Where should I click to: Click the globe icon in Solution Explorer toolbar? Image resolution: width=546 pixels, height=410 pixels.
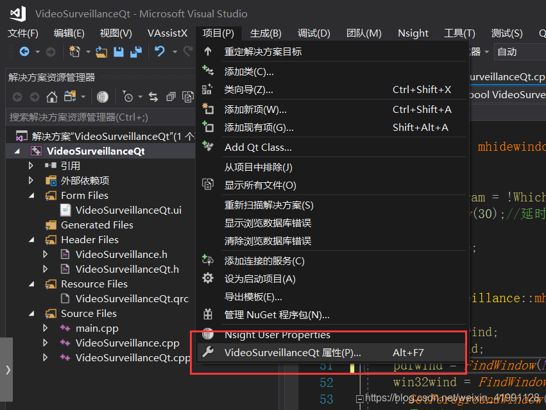tap(103, 97)
